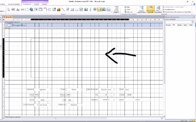Click the Codice fiscale text box
196x122 pixels.
[42, 105]
